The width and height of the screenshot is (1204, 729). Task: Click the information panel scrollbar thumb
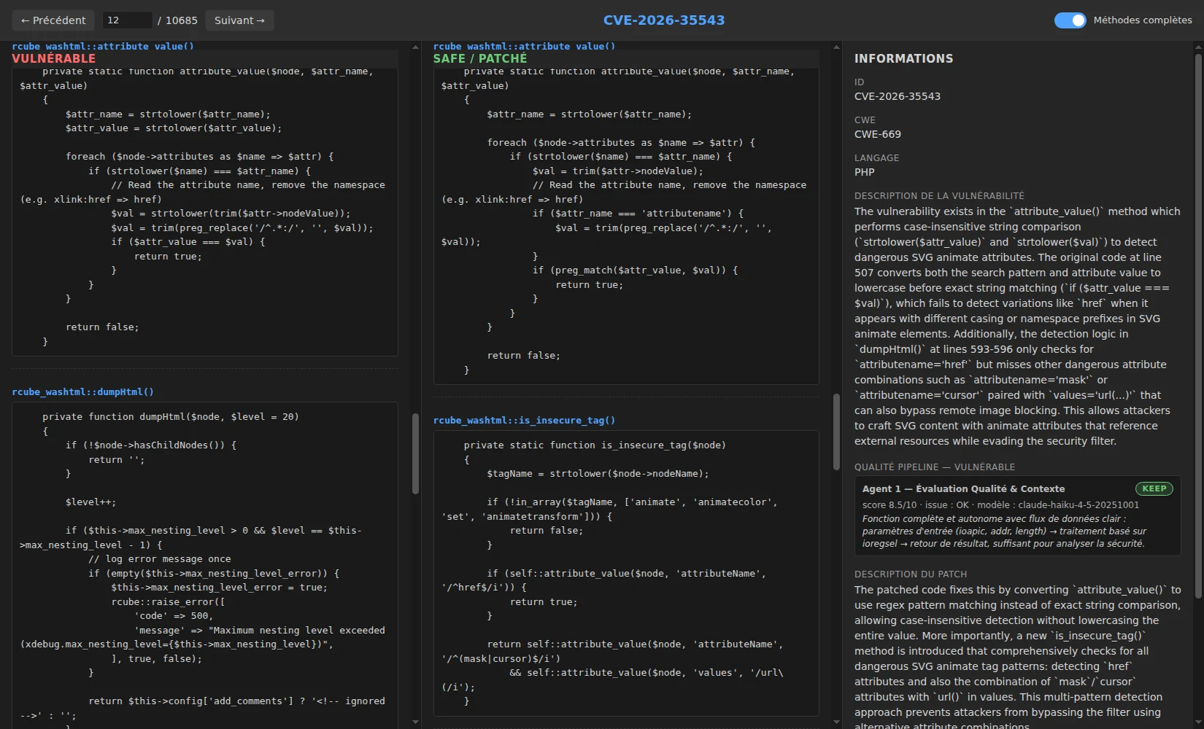click(1198, 326)
